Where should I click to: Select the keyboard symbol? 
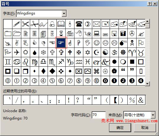pos(70,34)
